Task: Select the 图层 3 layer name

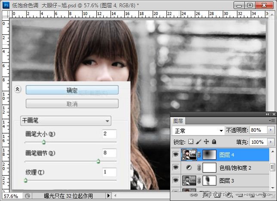Action: tap(227, 181)
